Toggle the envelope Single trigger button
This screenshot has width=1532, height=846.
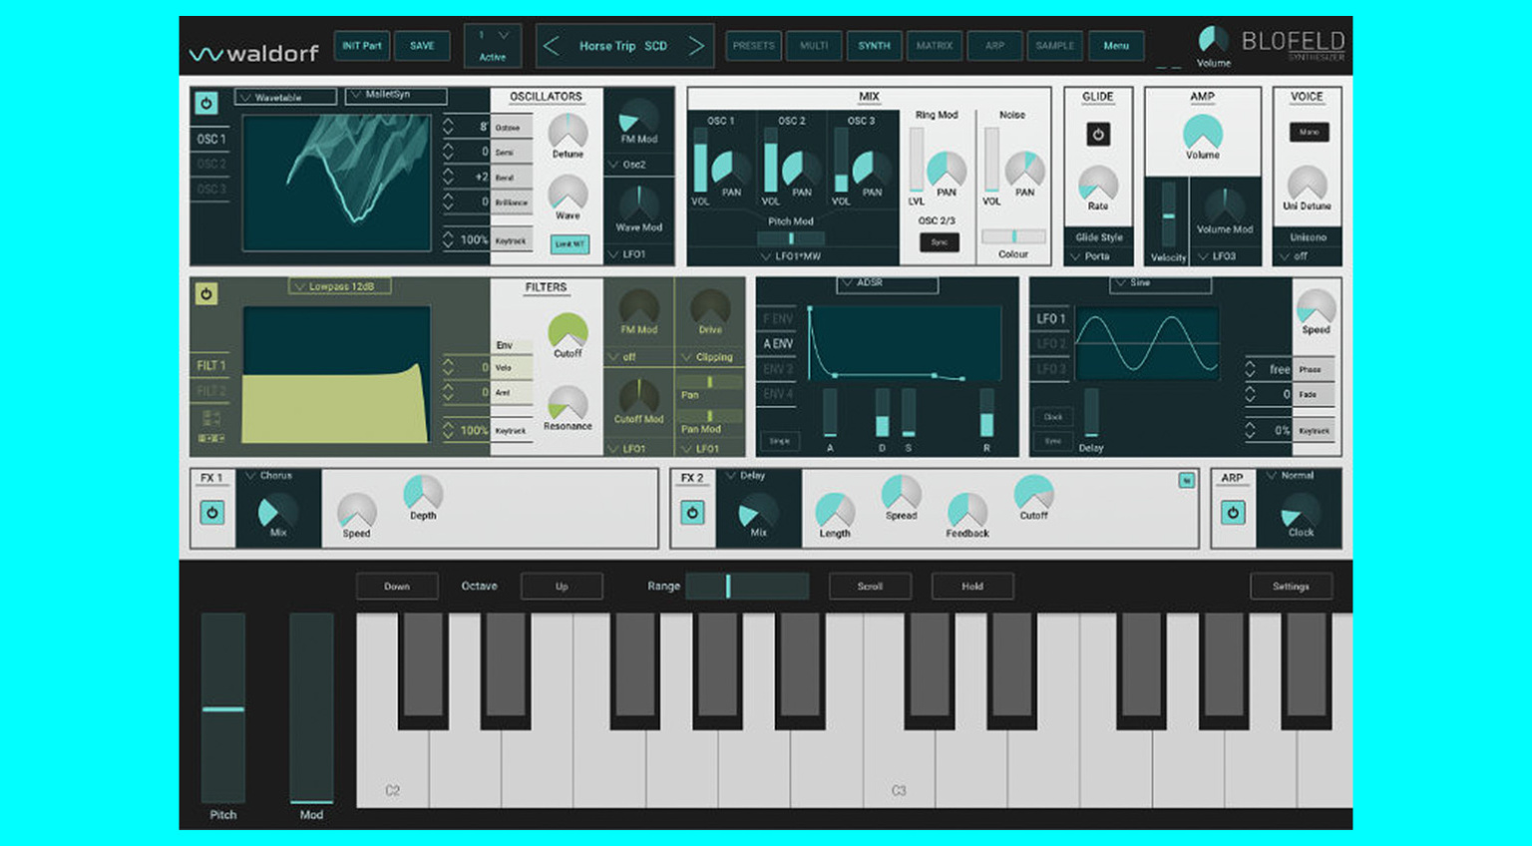[x=779, y=441]
